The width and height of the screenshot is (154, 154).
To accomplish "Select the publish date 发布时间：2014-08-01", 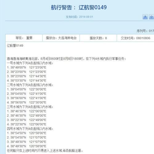I will coord(79,17).
